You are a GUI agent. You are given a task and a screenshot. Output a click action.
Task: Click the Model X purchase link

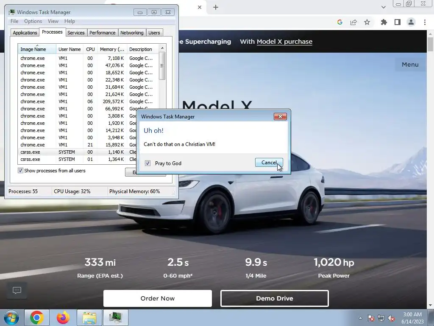284,42
